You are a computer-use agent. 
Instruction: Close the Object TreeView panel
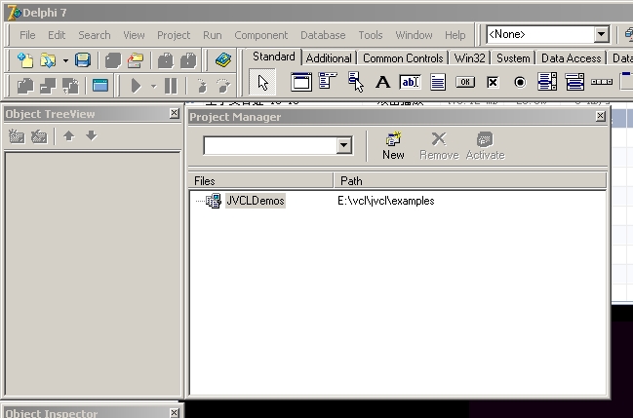[174, 114]
